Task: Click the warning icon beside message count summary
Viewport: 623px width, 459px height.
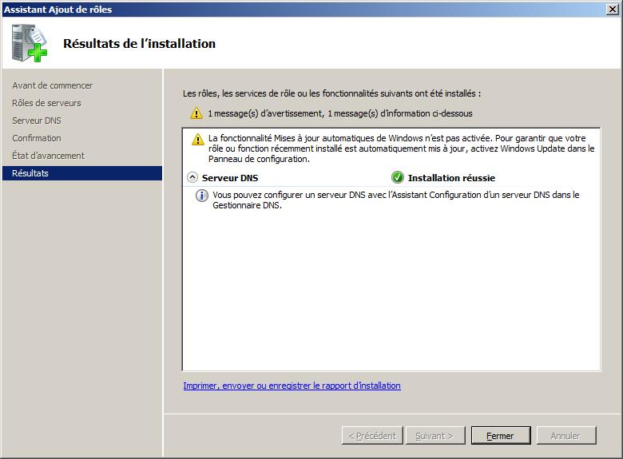Action: pos(196,113)
